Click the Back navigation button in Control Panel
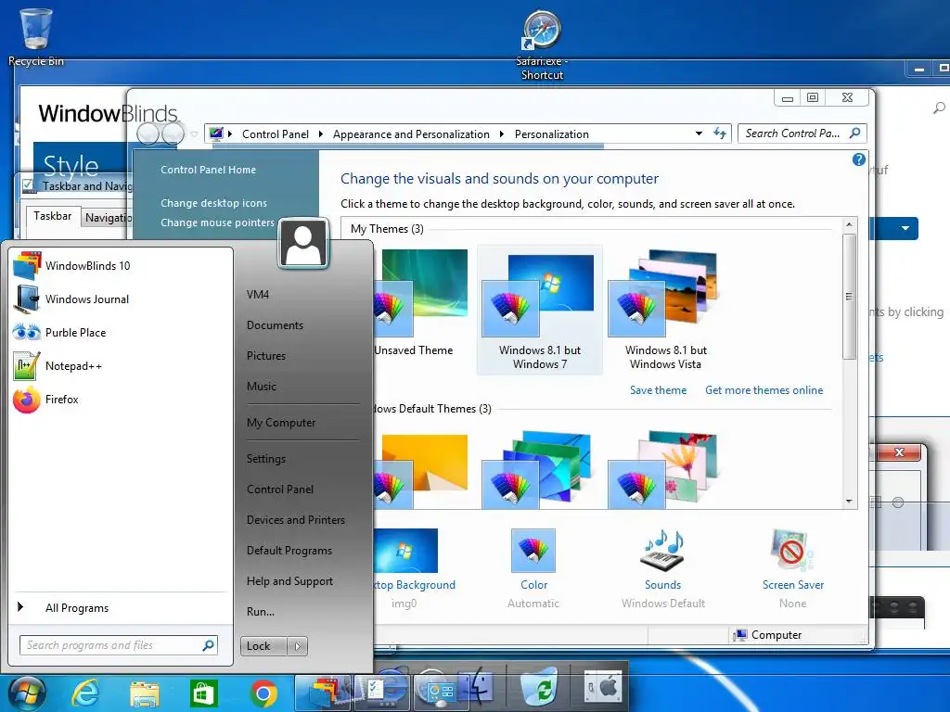Viewport: 950px width, 712px height. [x=148, y=133]
